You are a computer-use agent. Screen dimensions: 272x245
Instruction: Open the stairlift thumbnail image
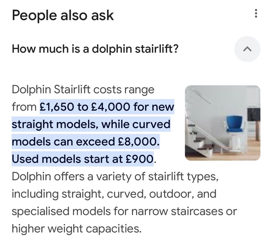click(222, 123)
